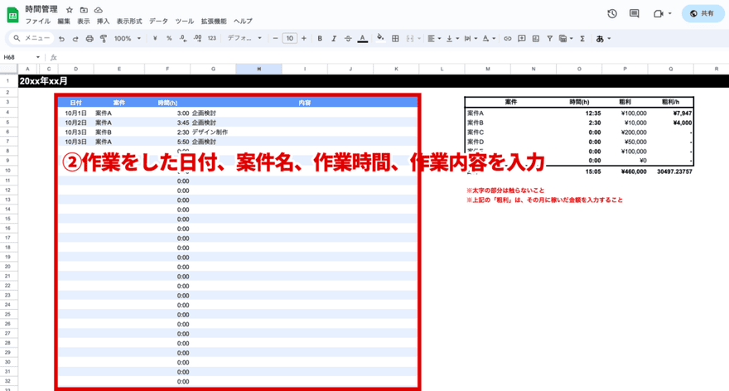Click the font size field showing 10
The image size is (729, 391).
(290, 39)
